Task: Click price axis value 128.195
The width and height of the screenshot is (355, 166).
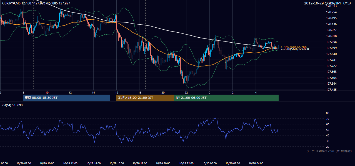Action: [331, 18]
